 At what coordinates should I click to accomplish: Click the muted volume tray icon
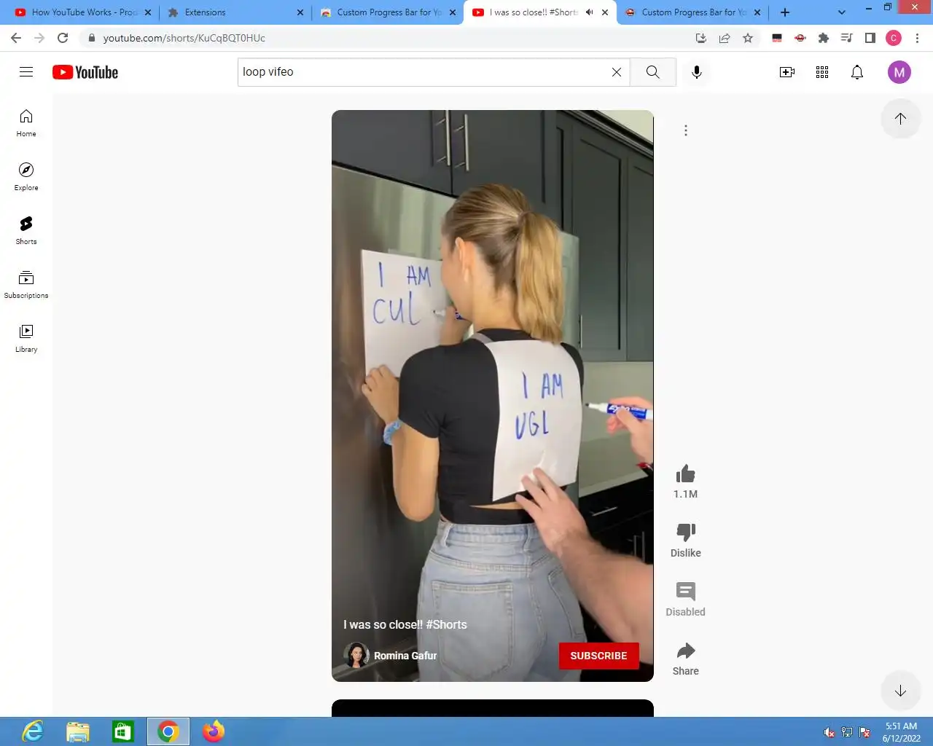829,732
